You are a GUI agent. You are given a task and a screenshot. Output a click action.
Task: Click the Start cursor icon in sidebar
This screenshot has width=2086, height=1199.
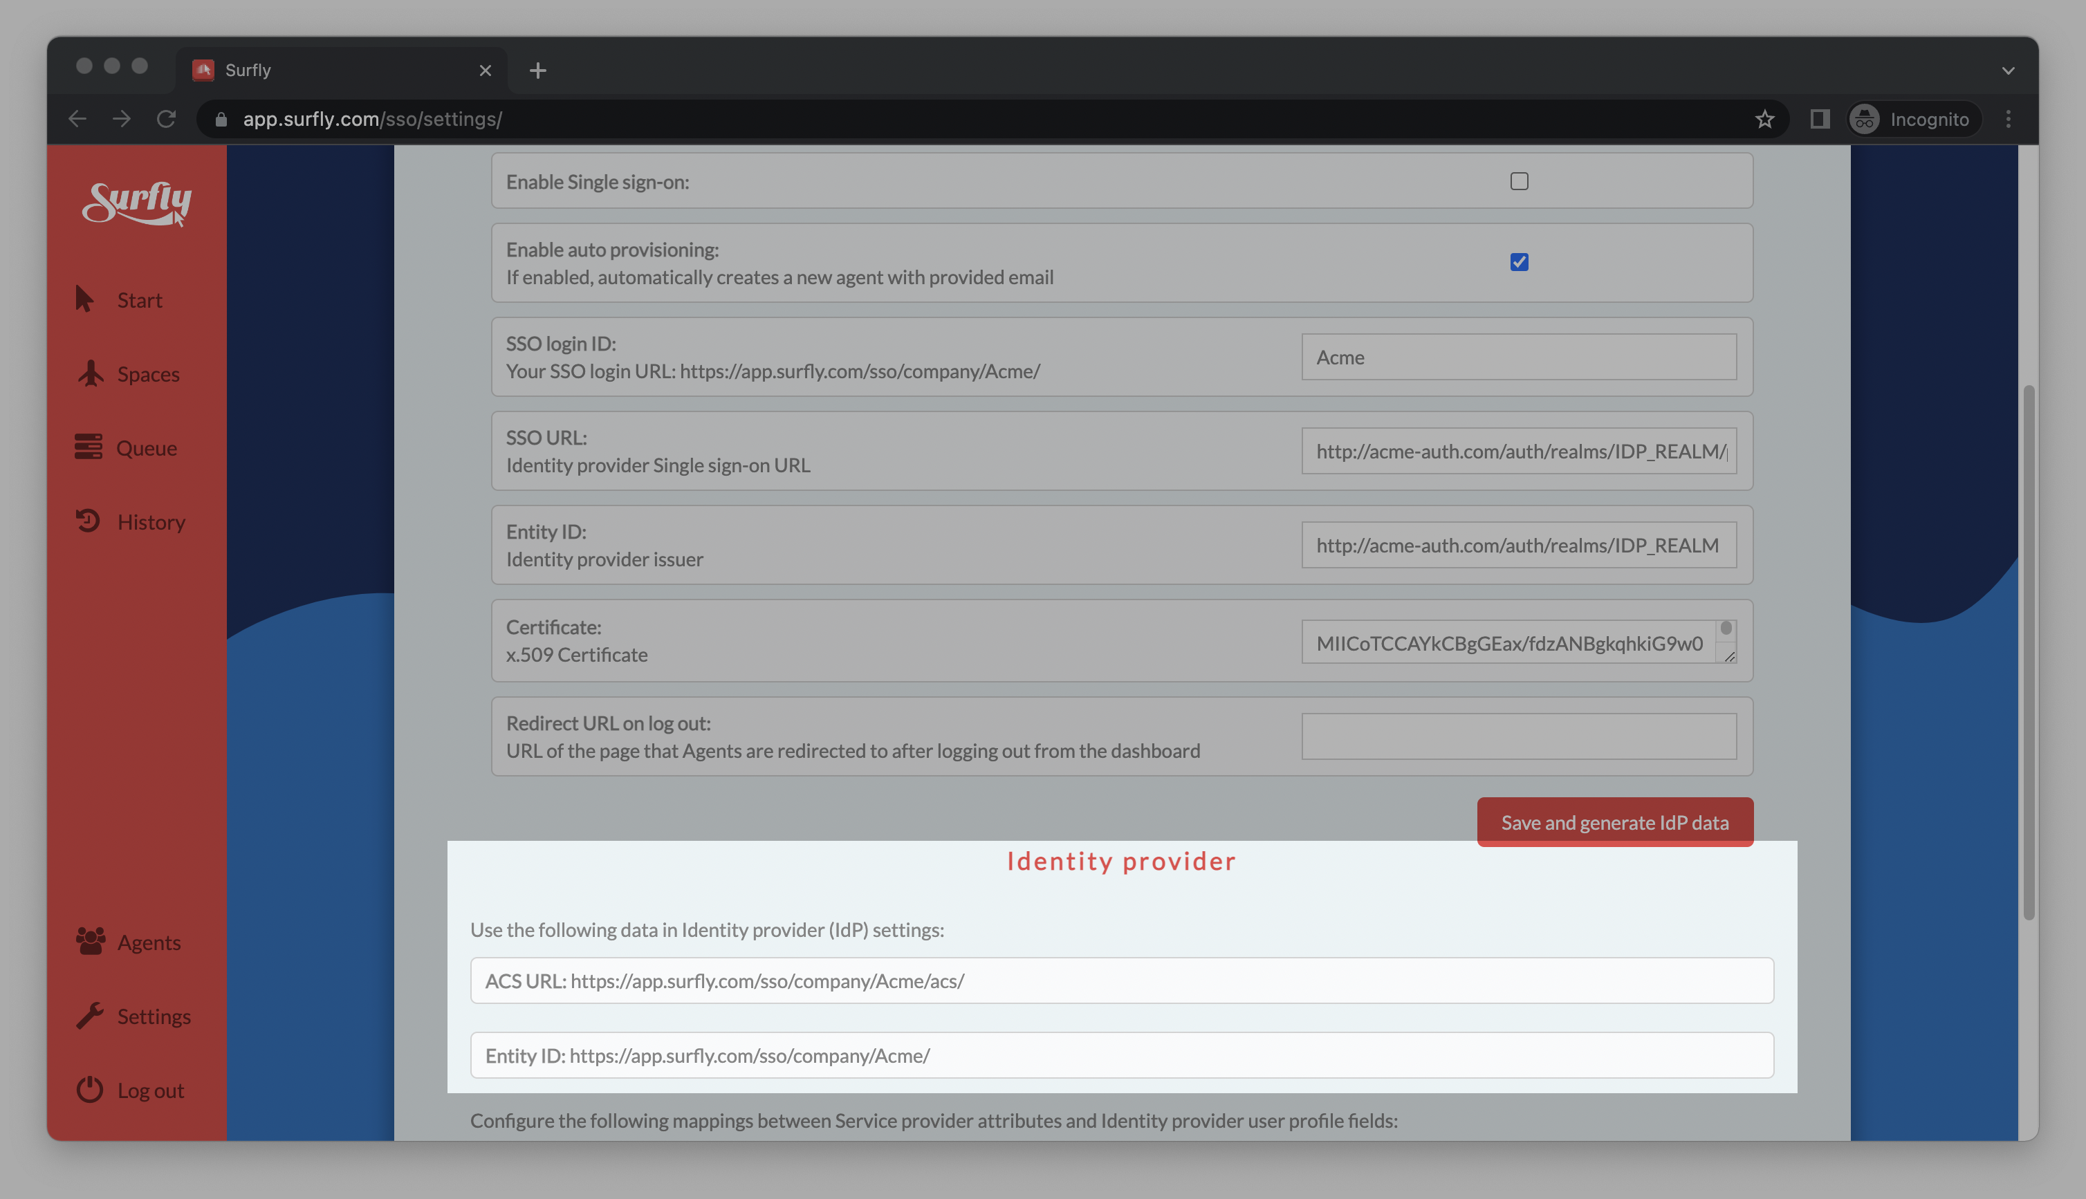click(84, 299)
